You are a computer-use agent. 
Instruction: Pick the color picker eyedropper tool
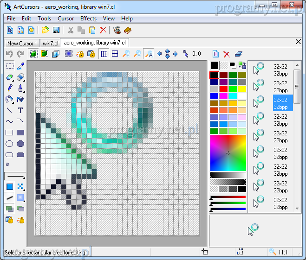pos(20,66)
